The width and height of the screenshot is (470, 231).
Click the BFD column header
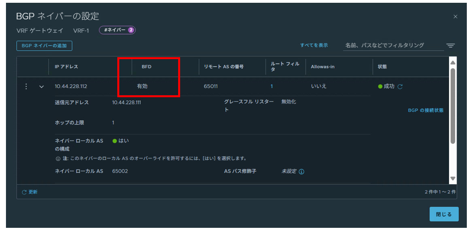(x=147, y=67)
